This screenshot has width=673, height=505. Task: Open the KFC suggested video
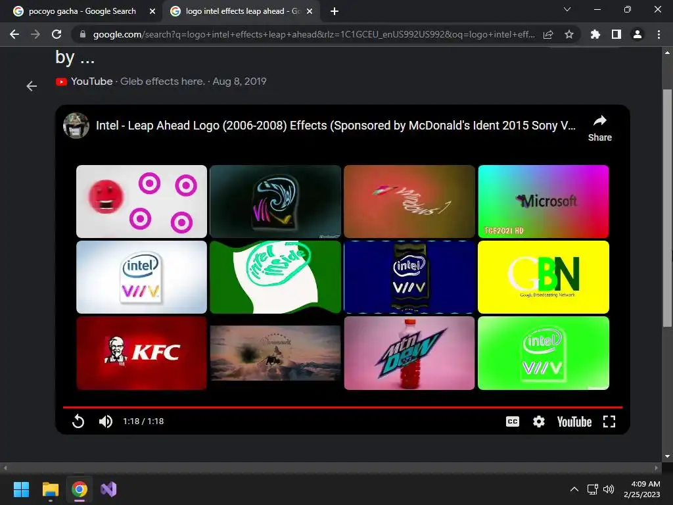(x=142, y=353)
